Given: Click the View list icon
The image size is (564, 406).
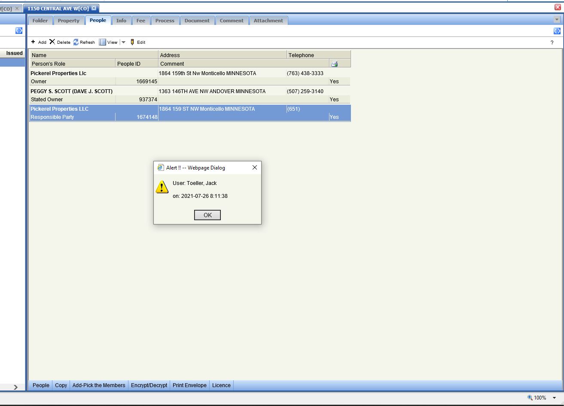Looking at the screenshot, I should click(x=102, y=42).
